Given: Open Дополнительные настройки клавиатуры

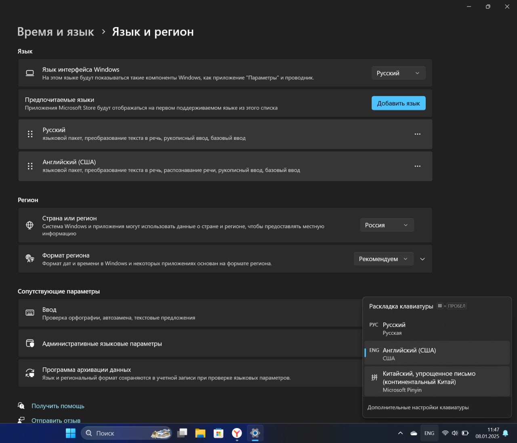Looking at the screenshot, I should click(x=418, y=407).
